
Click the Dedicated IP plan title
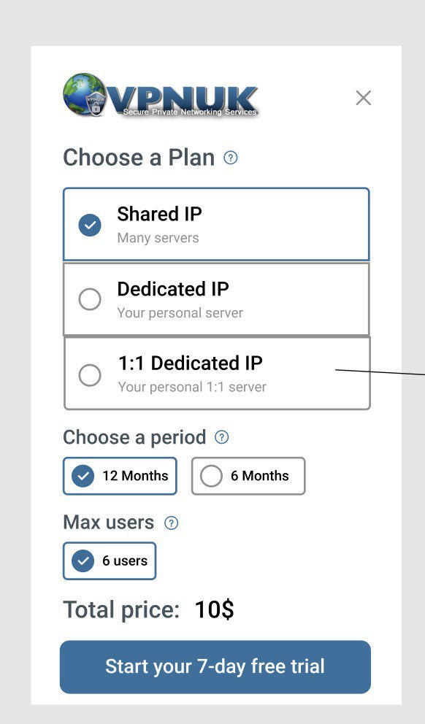click(x=173, y=289)
